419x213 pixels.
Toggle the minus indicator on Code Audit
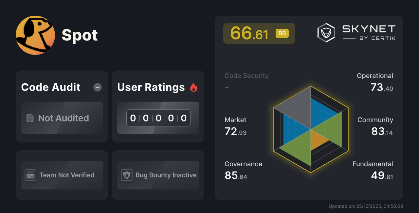(x=97, y=87)
